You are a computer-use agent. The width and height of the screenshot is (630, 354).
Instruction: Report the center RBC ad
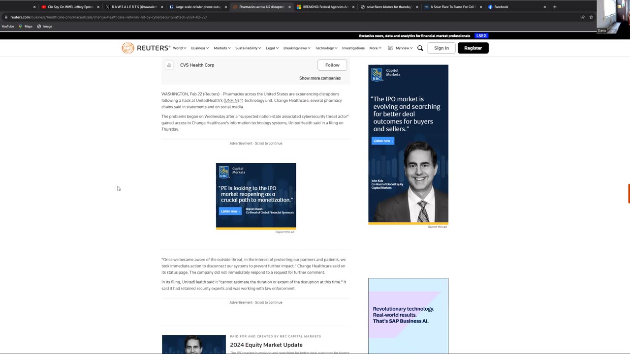285,232
